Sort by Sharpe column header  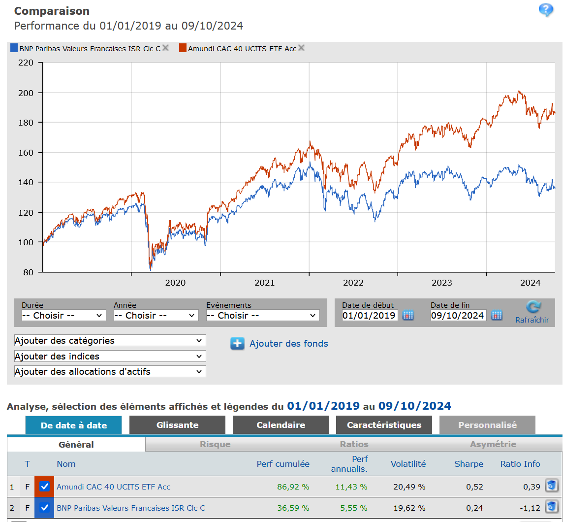[x=469, y=464]
